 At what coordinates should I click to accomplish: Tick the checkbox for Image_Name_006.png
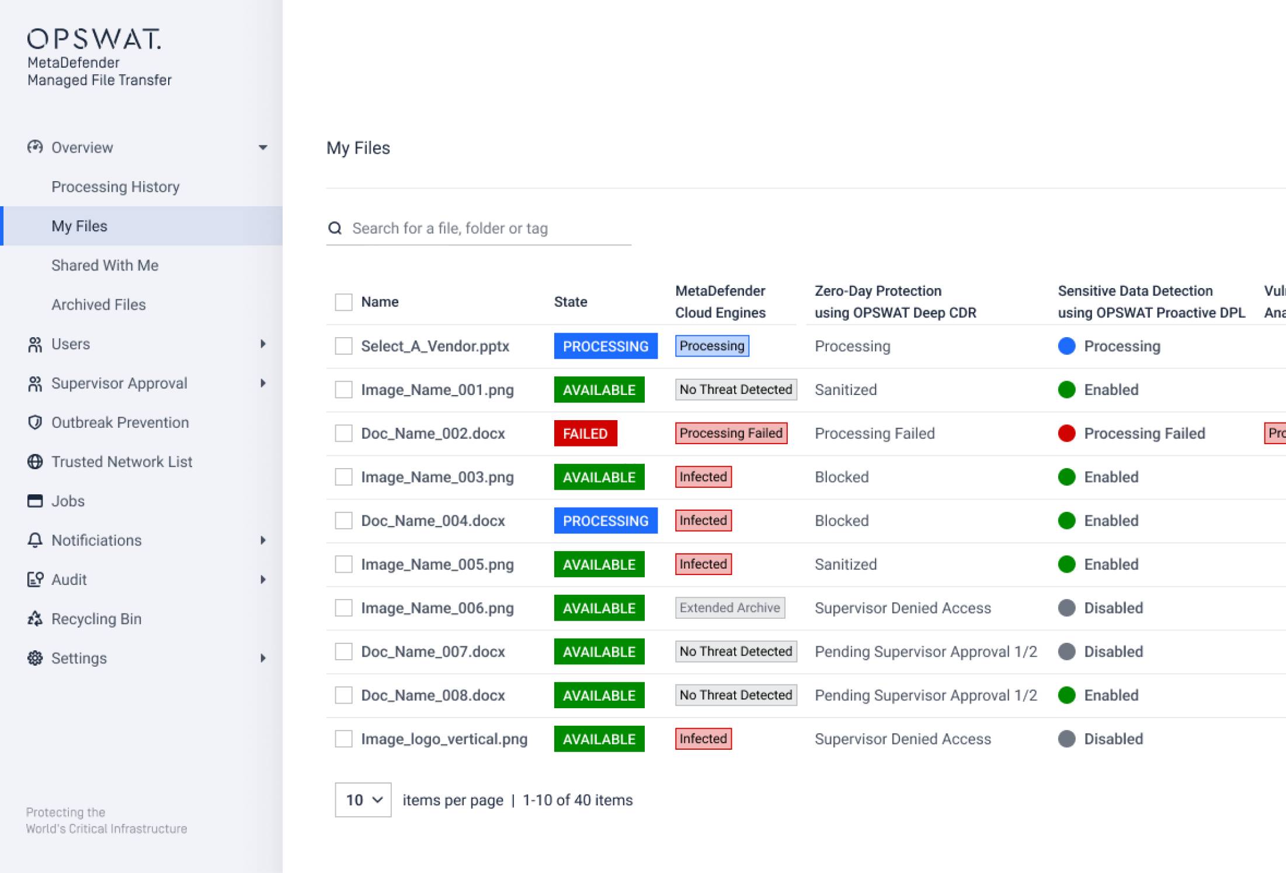[x=343, y=608]
